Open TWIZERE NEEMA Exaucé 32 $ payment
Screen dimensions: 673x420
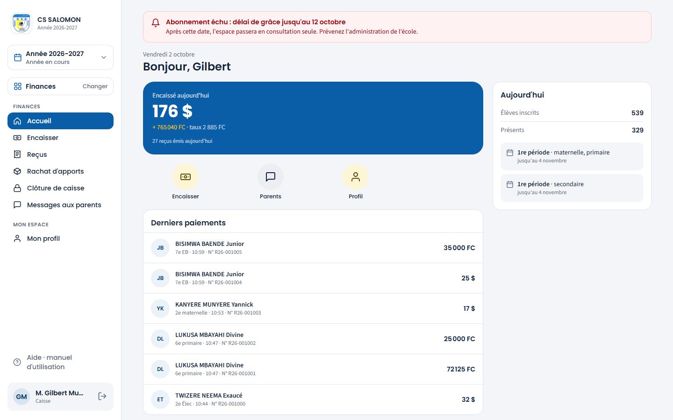tap(313, 399)
